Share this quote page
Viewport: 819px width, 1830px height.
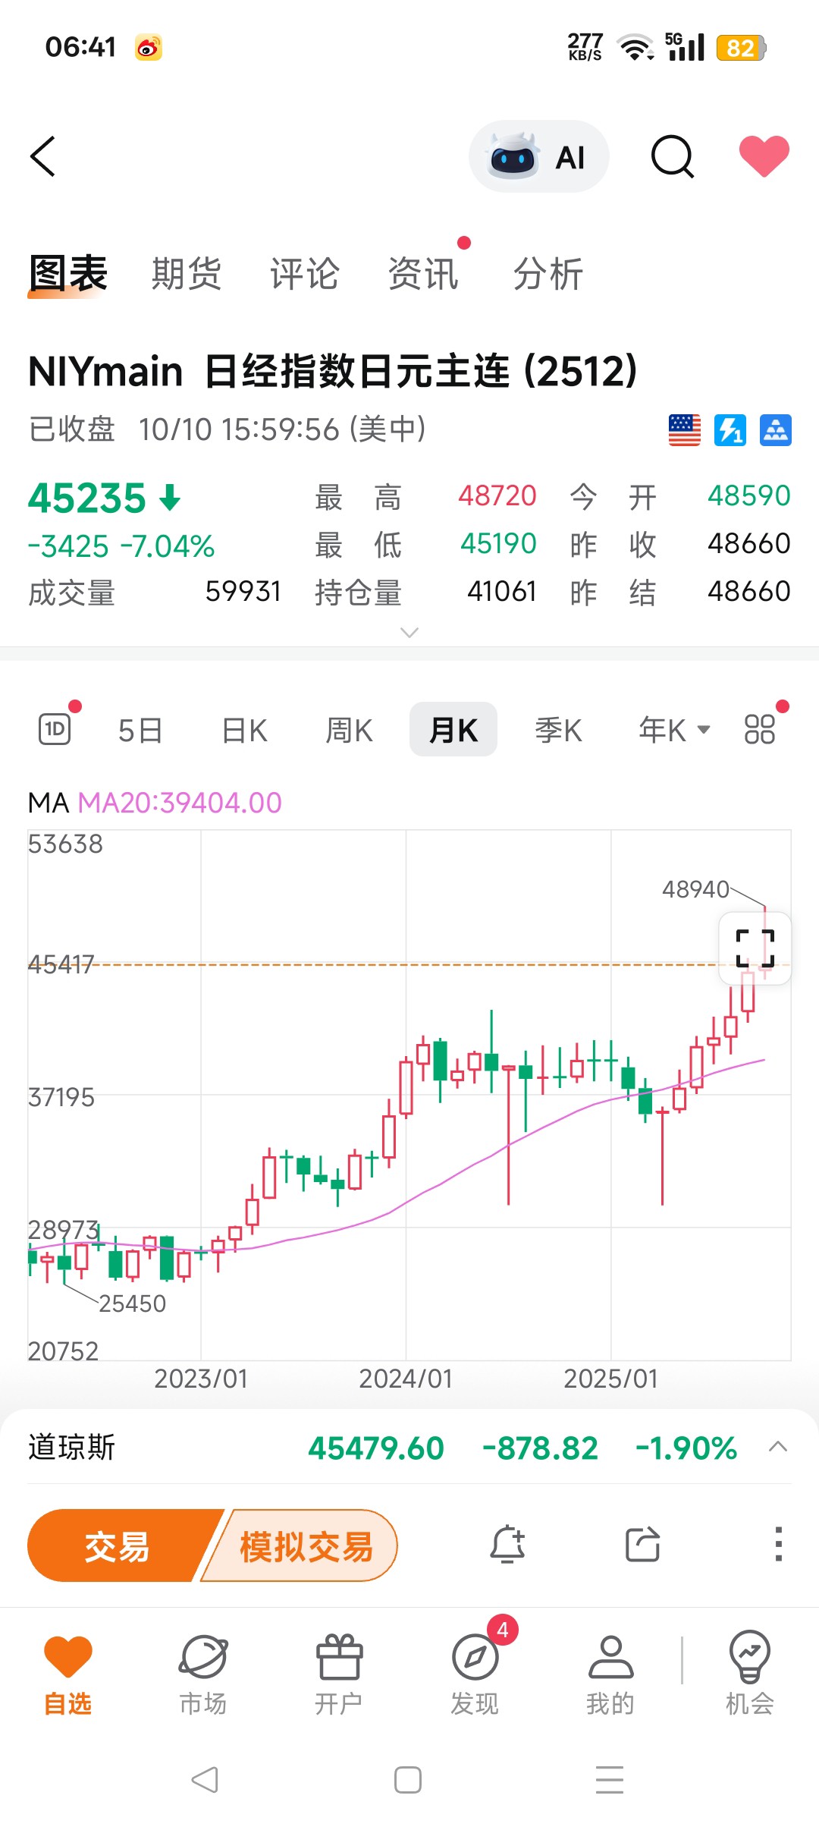pyautogui.click(x=643, y=1545)
